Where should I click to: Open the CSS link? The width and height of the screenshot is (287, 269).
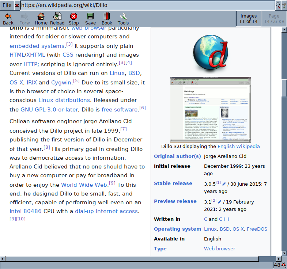click(x=68, y=55)
